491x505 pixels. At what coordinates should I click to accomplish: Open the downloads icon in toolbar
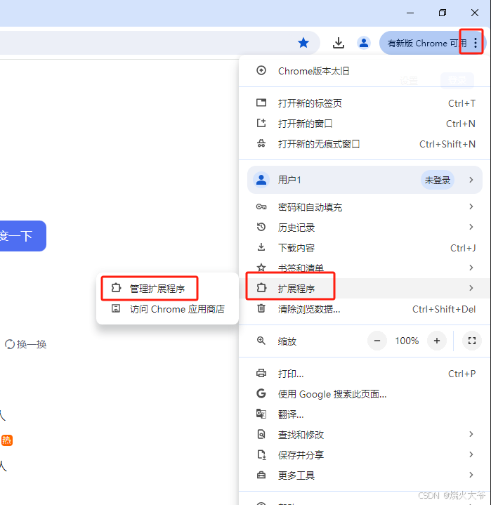[x=339, y=43]
